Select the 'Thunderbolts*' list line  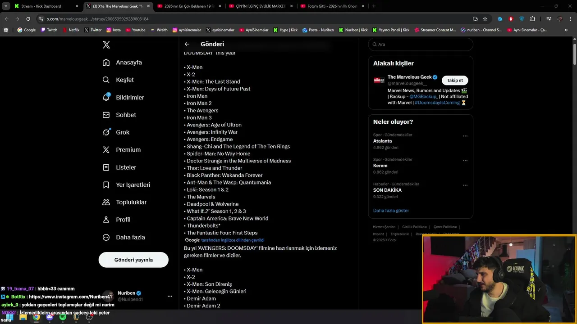tap(202, 226)
